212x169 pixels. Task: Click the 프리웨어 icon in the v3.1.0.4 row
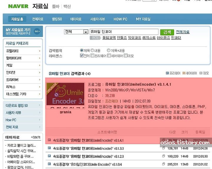[x=49, y=164]
